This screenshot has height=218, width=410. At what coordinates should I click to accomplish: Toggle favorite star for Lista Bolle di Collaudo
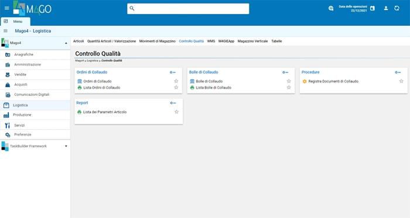289,87
